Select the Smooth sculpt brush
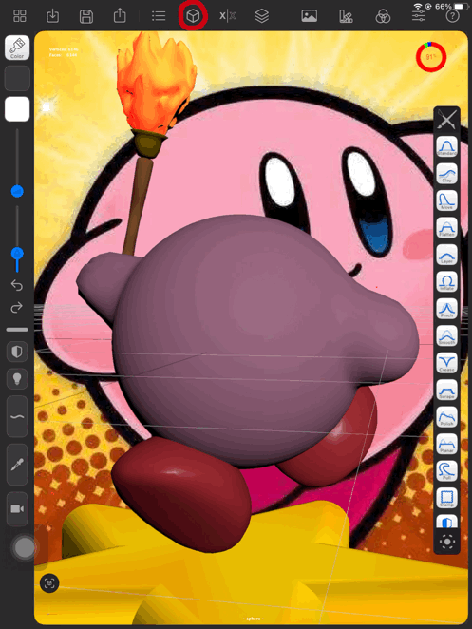Image resolution: width=472 pixels, height=629 pixels. pyautogui.click(x=446, y=335)
